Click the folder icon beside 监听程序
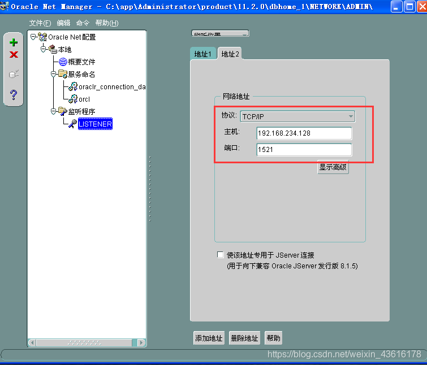Screen dimensions: 427x365 coord(63,111)
